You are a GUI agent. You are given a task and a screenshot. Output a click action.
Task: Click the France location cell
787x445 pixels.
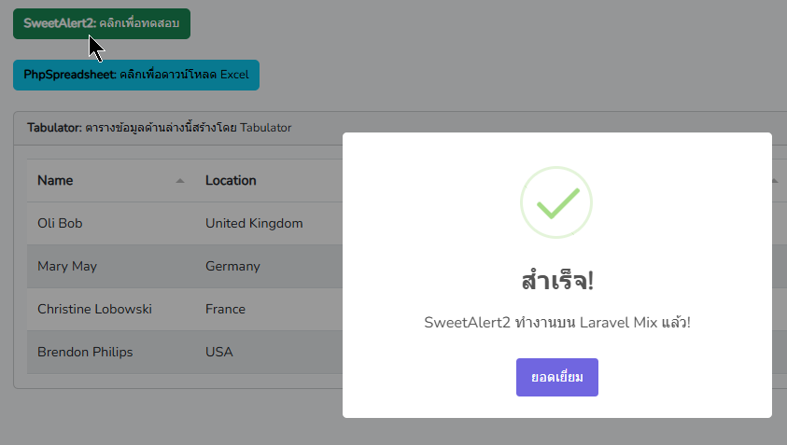225,310
